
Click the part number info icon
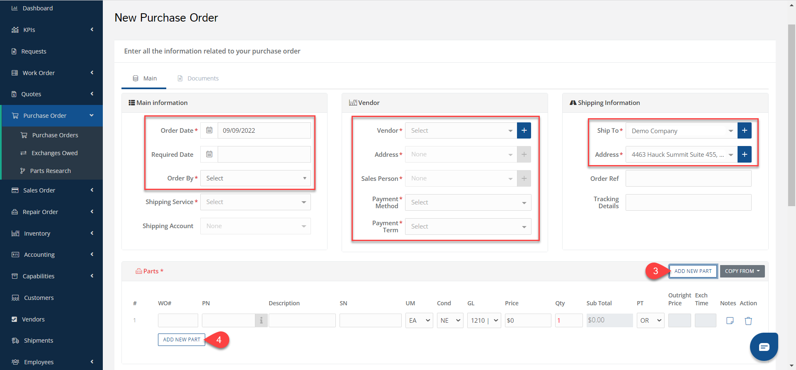261,320
